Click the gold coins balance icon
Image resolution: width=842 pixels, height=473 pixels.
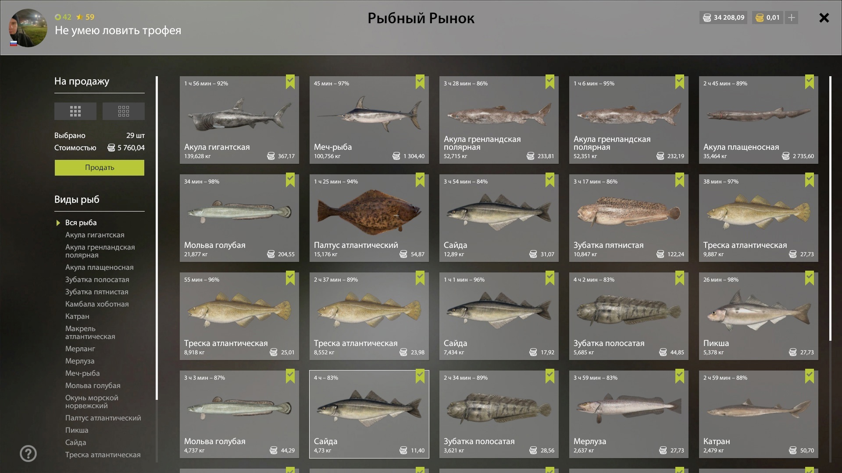click(760, 18)
